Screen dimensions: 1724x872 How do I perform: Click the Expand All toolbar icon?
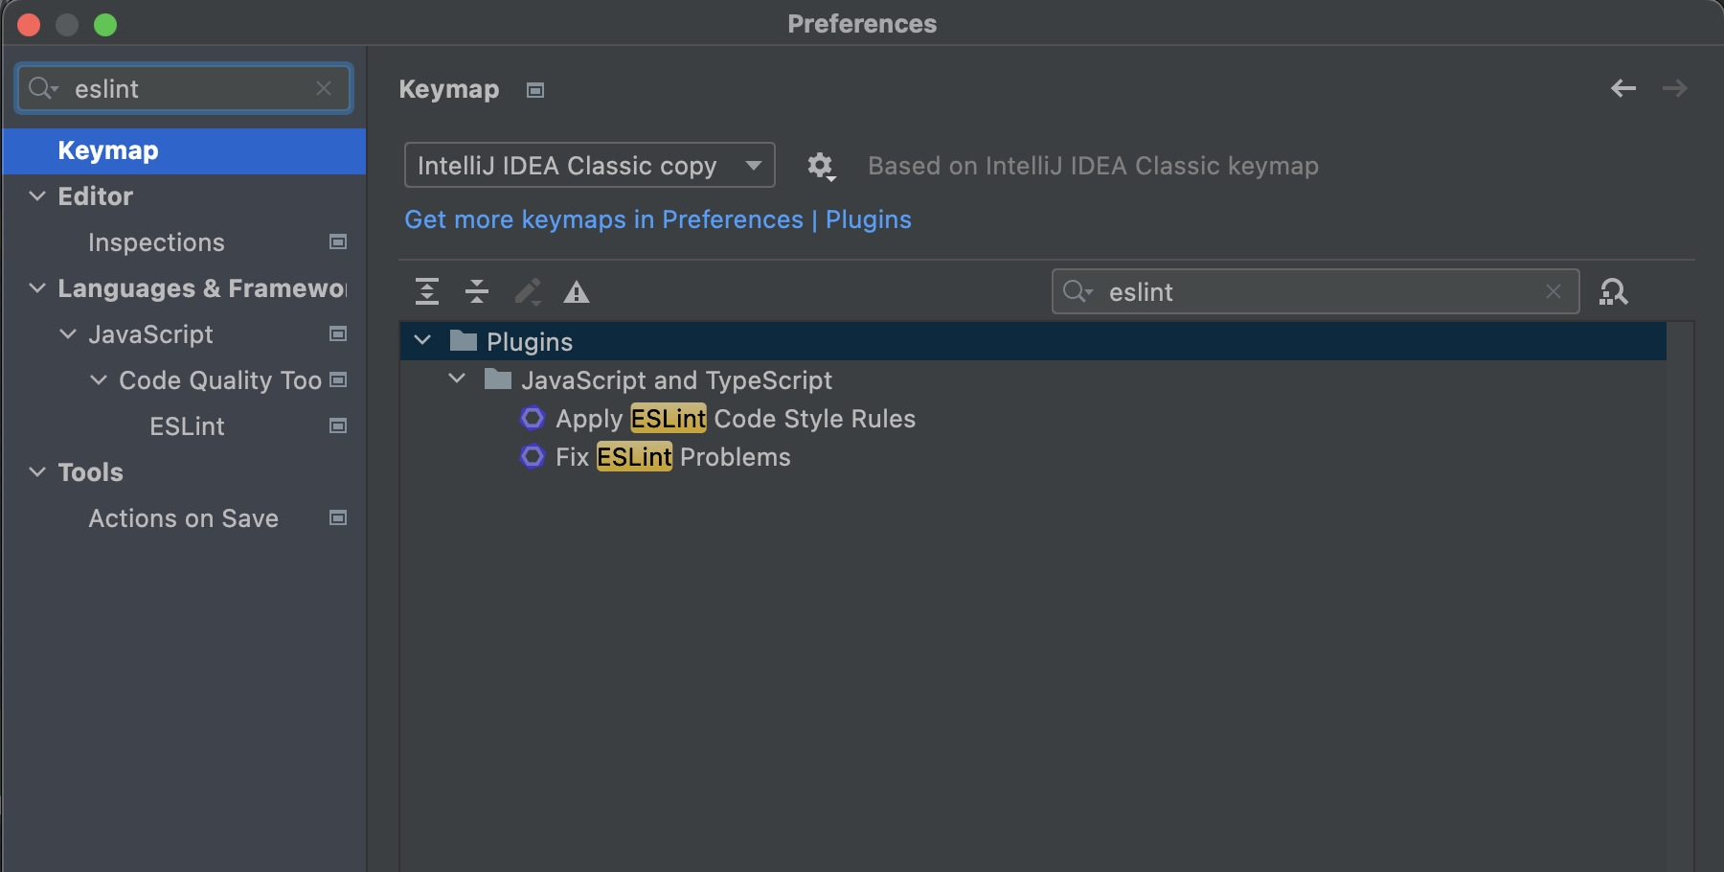(x=427, y=291)
